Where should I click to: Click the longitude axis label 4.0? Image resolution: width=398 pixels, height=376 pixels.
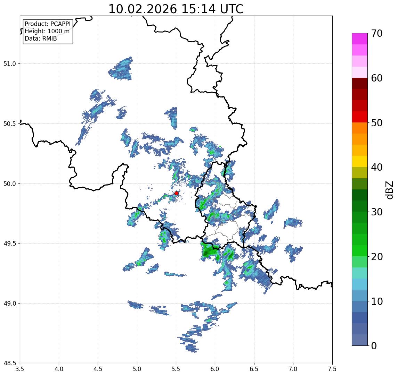pos(59,369)
